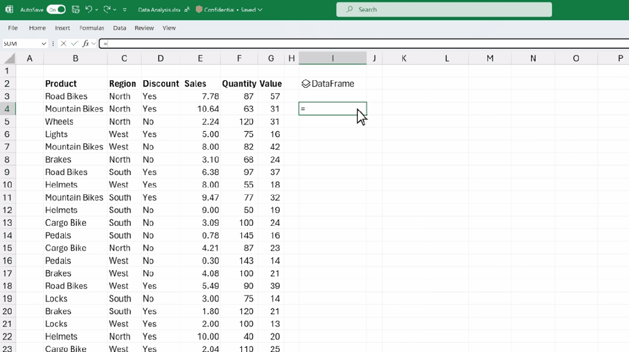The height and width of the screenshot is (352, 629).
Task: Click the Excel app icon top-left
Action: (9, 9)
